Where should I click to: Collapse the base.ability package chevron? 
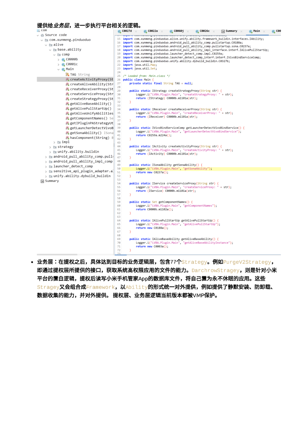pos(50,50)
